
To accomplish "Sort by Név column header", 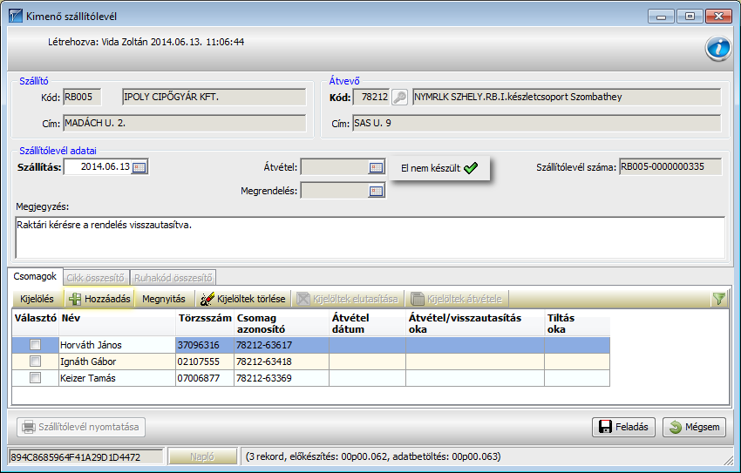I will point(117,323).
